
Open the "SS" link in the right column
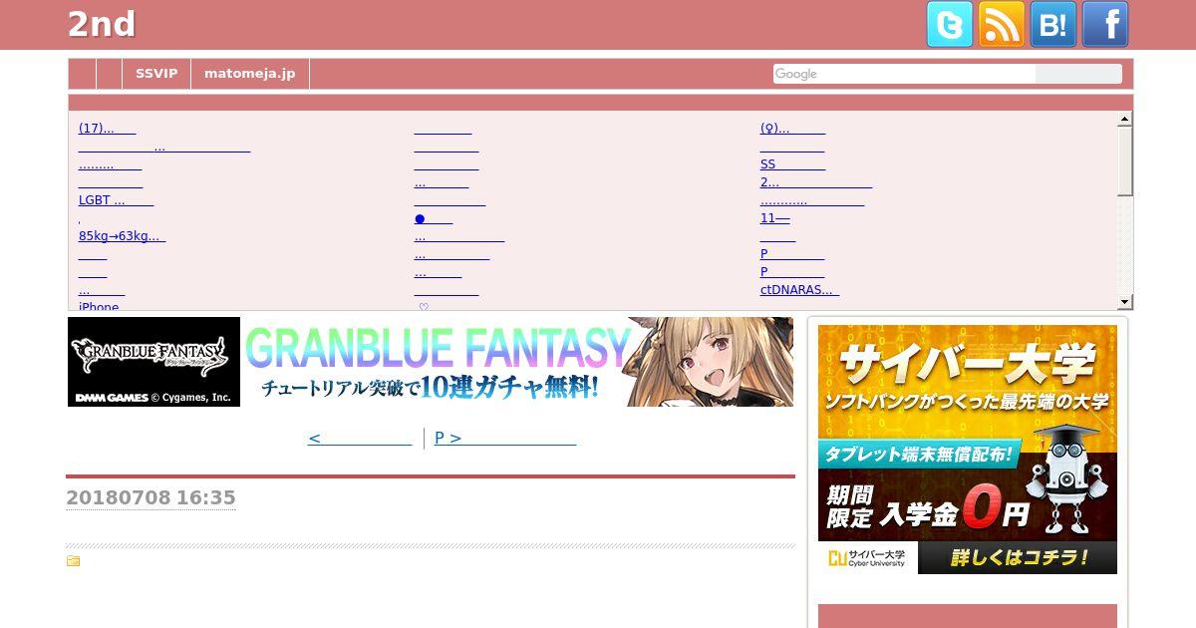tap(792, 164)
